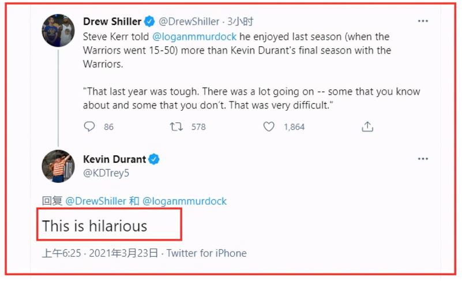Like Drew Shiller's tweet with the heart icon
The height and width of the screenshot is (281, 462).
pyautogui.click(x=269, y=126)
